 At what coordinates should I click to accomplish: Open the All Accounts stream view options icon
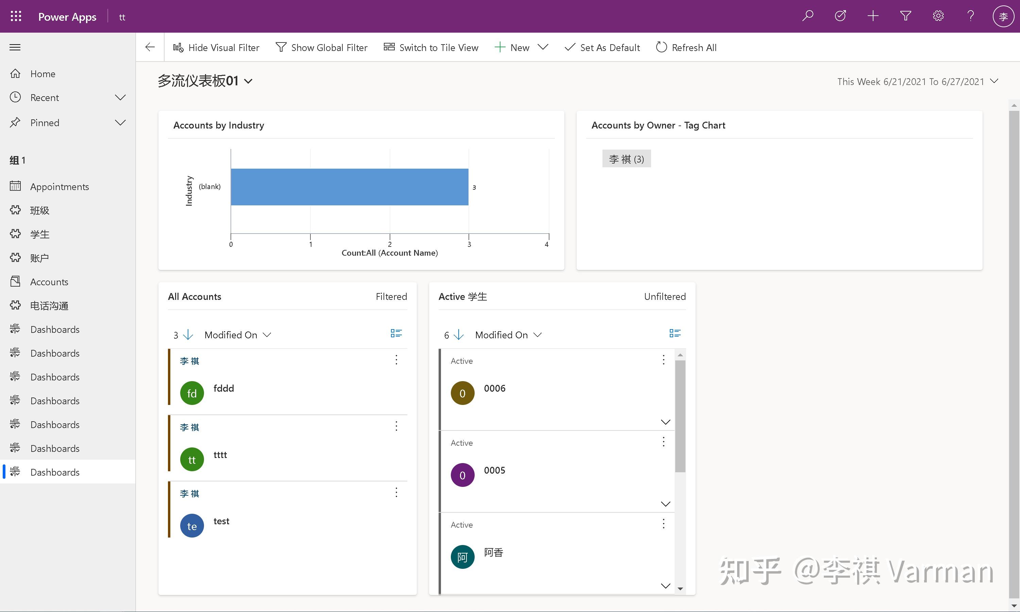pyautogui.click(x=396, y=333)
